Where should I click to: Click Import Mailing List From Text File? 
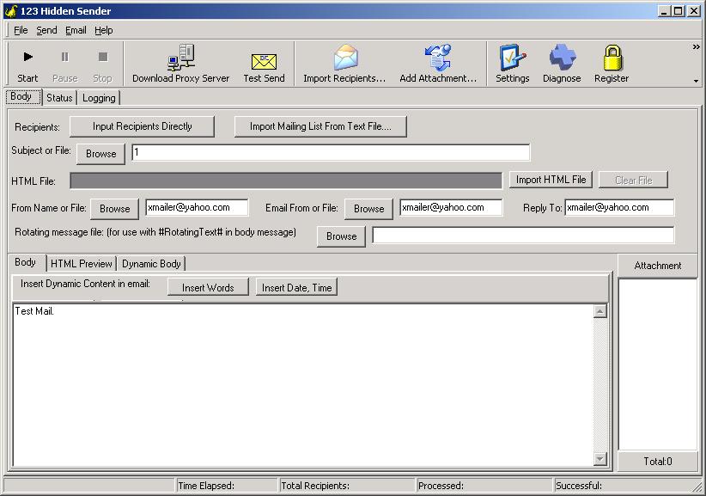[x=320, y=126]
